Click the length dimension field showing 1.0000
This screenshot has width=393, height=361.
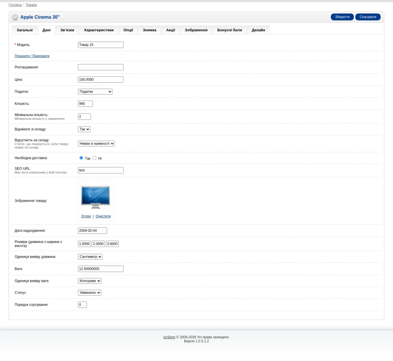tap(84, 244)
